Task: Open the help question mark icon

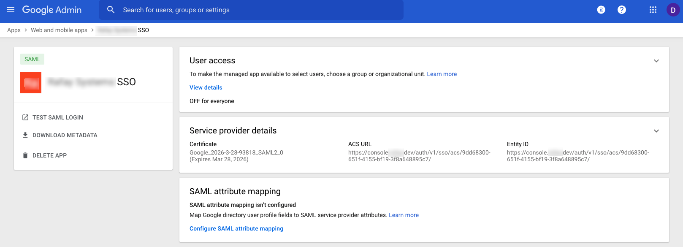Action: click(622, 10)
